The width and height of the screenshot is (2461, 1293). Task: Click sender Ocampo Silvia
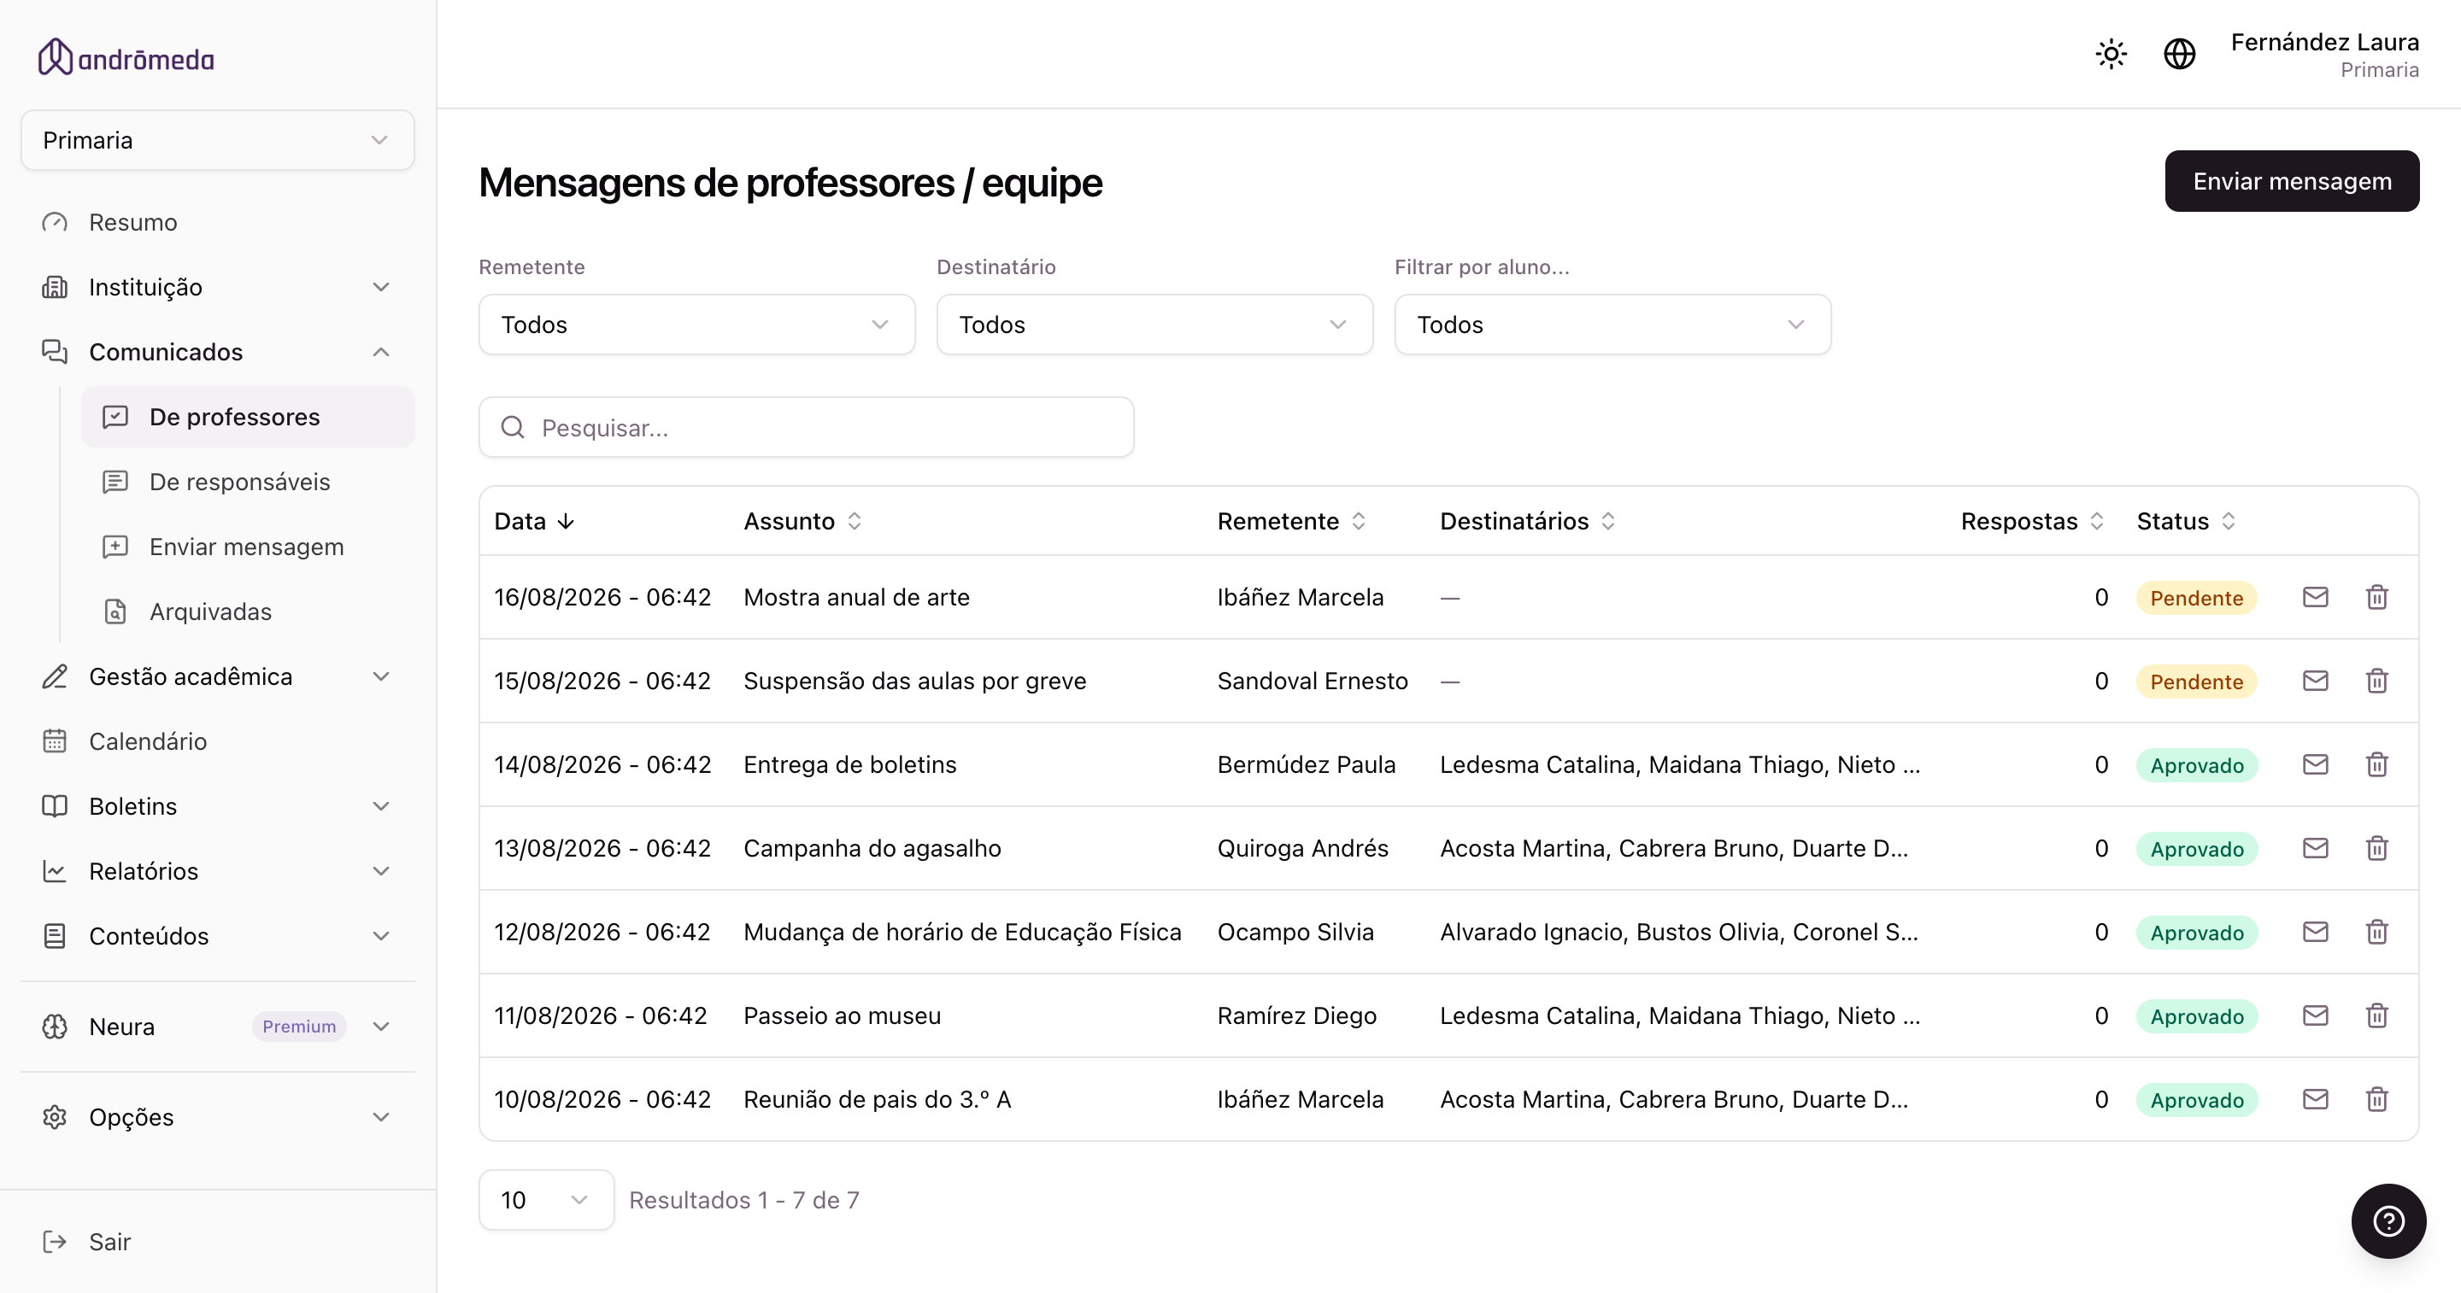1295,931
